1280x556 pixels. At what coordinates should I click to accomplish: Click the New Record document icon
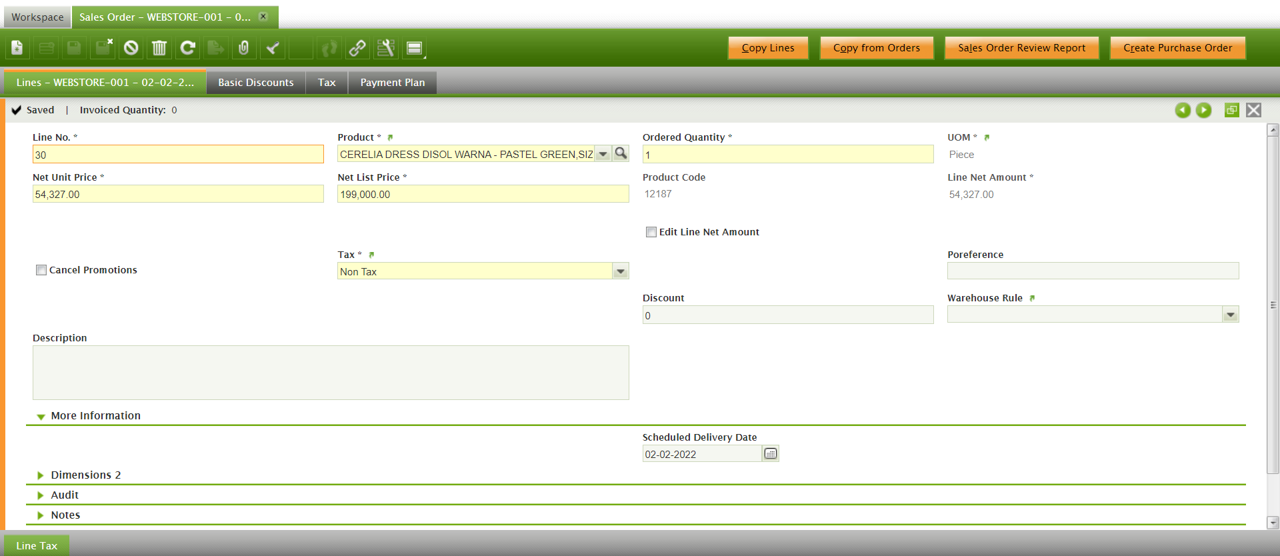(17, 48)
